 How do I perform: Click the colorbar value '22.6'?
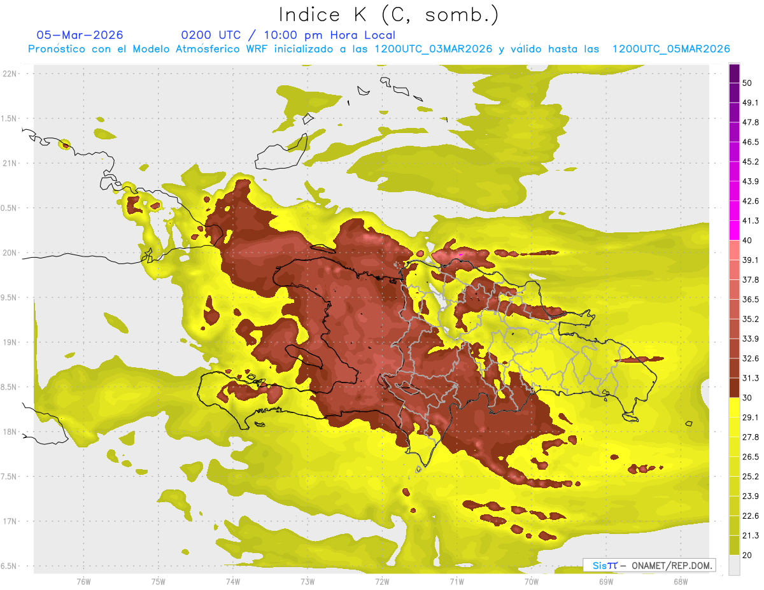point(751,516)
